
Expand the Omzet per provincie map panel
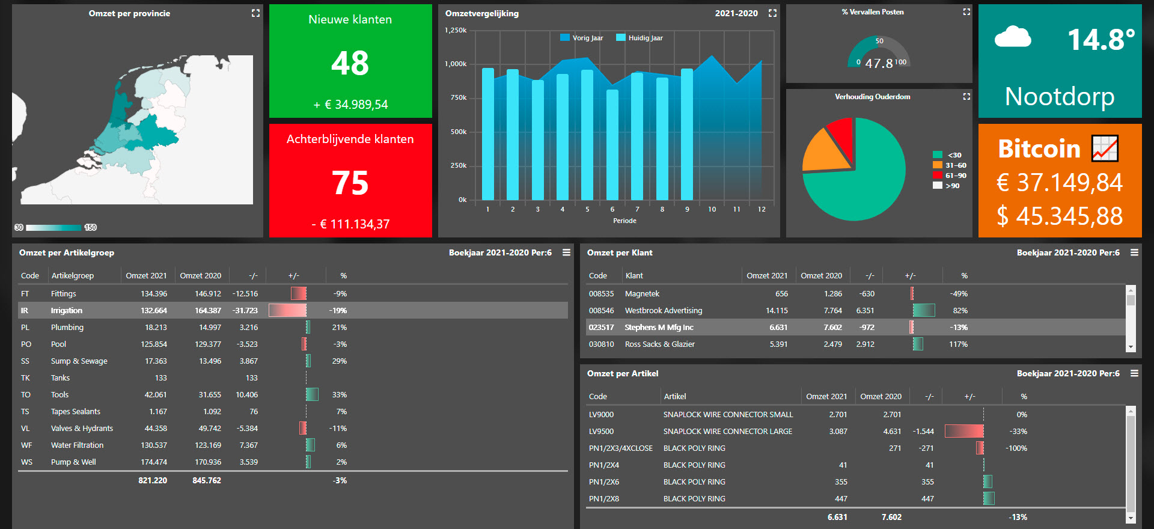[255, 13]
